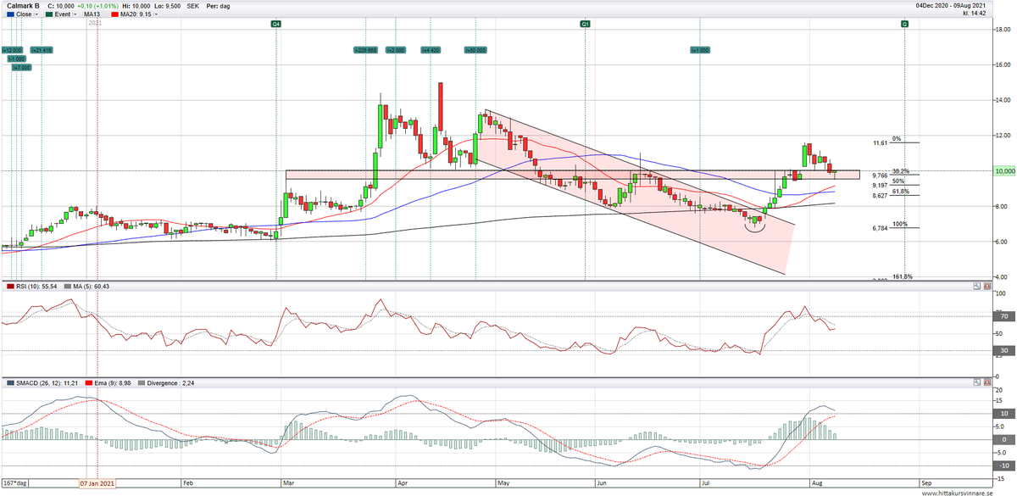The image size is (1017, 496).
Task: Open the SMACD panel settings icon
Action: (x=975, y=384)
